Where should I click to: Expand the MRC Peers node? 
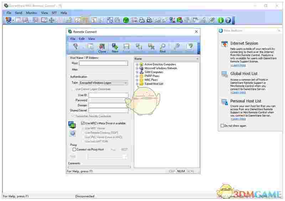click(x=137, y=80)
